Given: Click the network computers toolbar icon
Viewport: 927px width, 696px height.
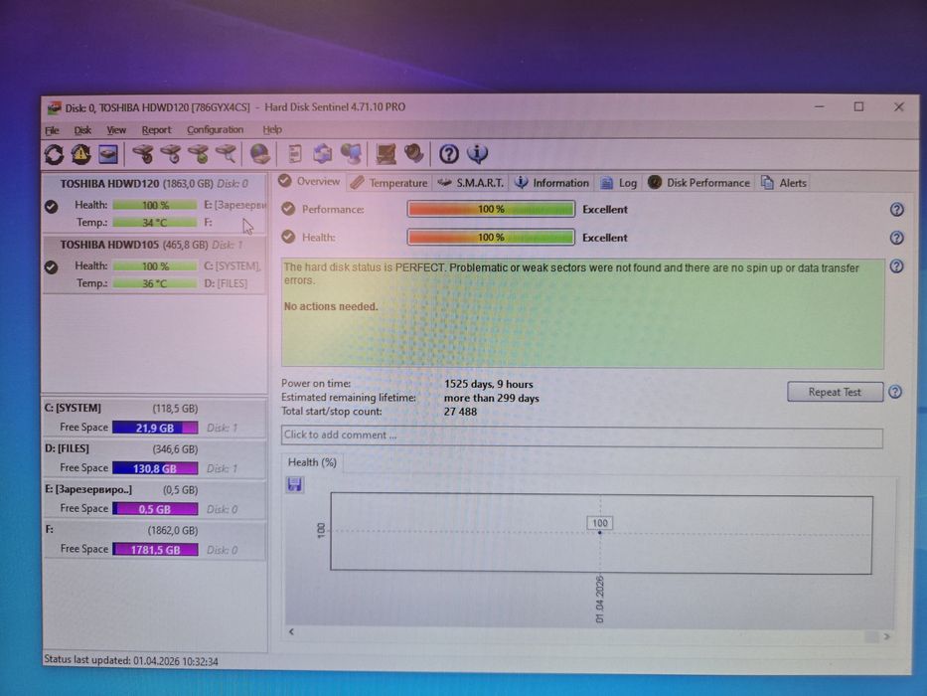Looking at the screenshot, I should (x=351, y=154).
